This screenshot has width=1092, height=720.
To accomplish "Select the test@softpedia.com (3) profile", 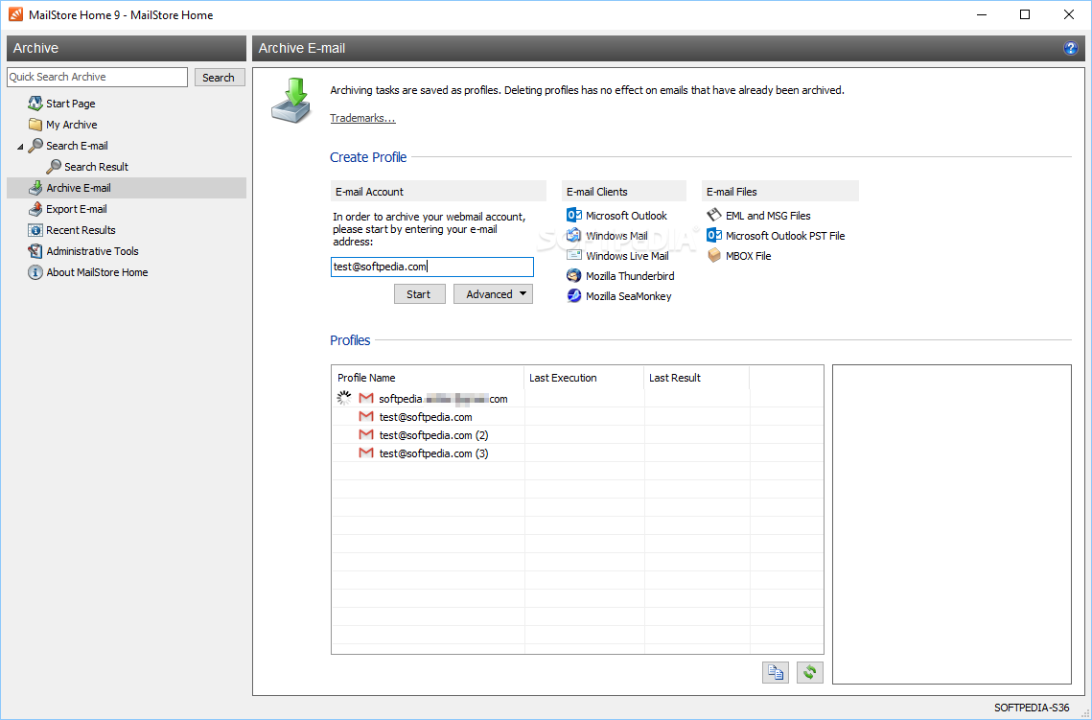I will [x=577, y=453].
